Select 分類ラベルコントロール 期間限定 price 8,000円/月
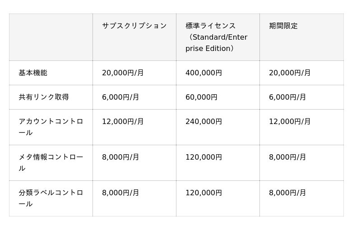361x230 pixels. [x=287, y=193]
